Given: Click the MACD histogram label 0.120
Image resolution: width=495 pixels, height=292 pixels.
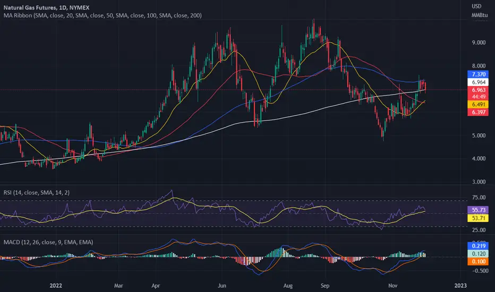Looking at the screenshot, I should click(x=478, y=253).
